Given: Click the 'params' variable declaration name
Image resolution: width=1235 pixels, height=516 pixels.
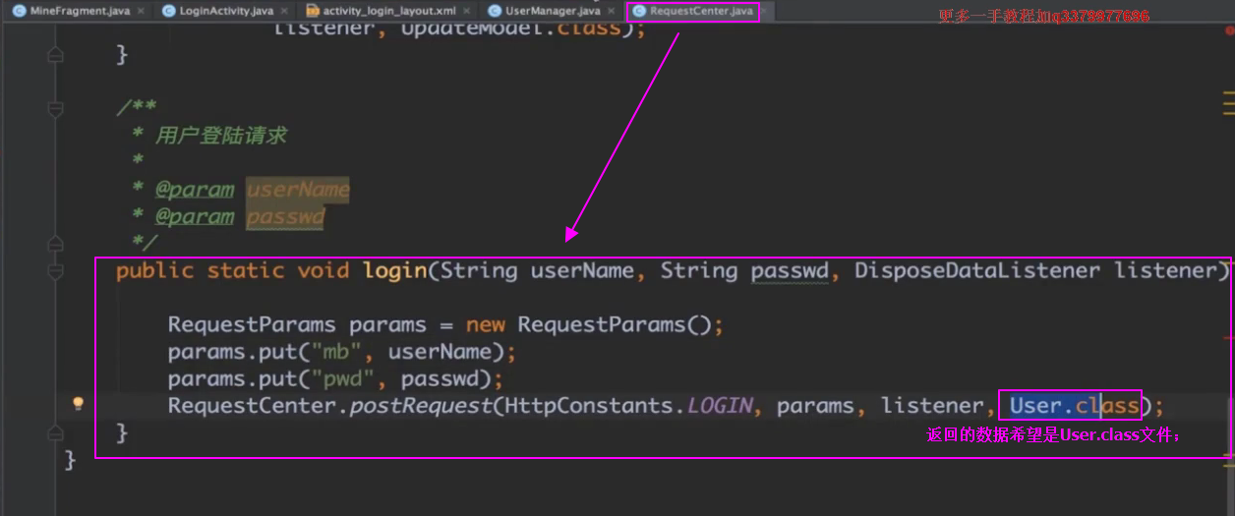Looking at the screenshot, I should click(x=387, y=325).
